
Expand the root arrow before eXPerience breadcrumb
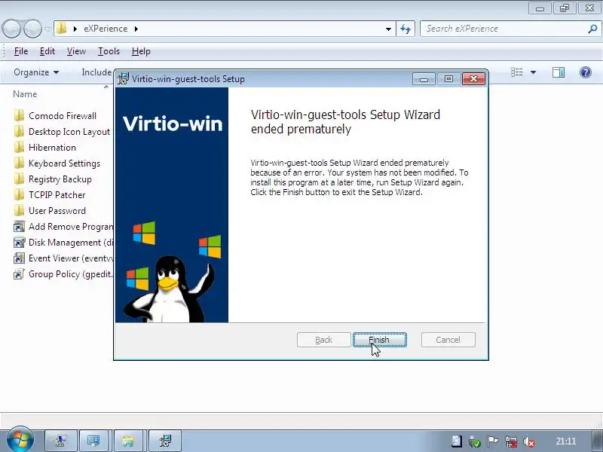(75, 29)
